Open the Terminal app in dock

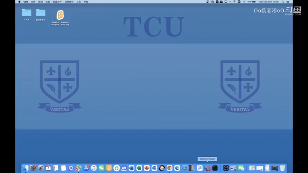215,168
